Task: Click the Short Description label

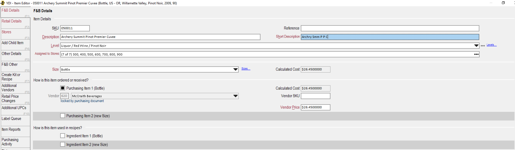Action: pyautogui.click(x=288, y=37)
